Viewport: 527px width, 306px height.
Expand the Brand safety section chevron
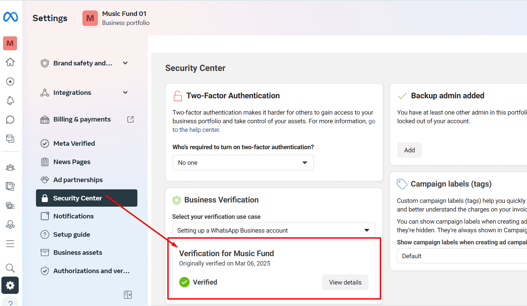tap(125, 63)
